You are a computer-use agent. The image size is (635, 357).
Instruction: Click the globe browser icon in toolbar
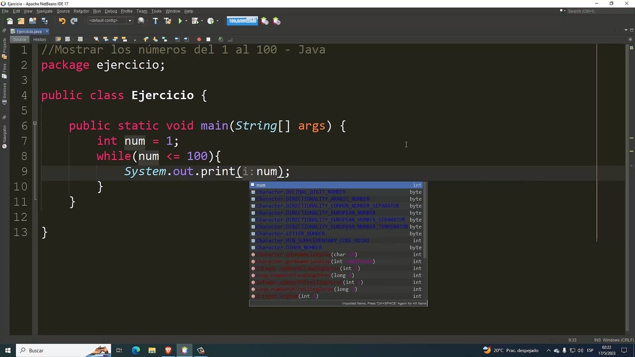141,21
